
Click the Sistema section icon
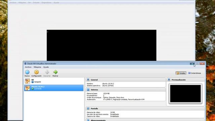click(88, 90)
